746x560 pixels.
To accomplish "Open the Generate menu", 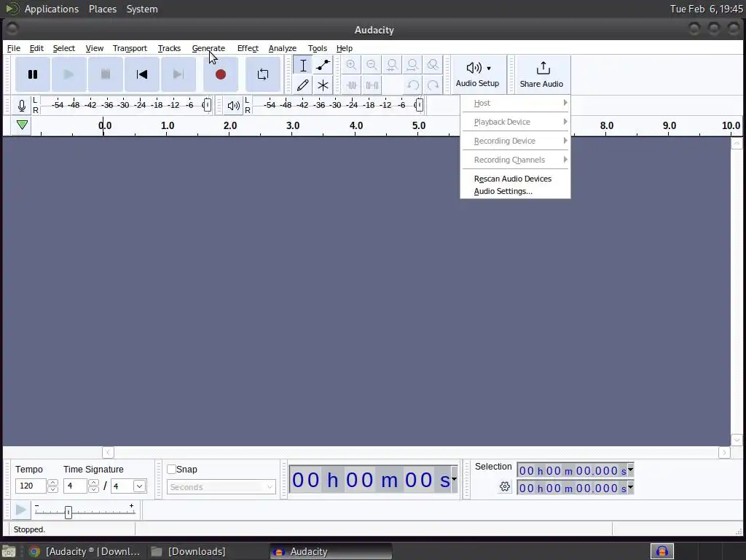I will [208, 48].
